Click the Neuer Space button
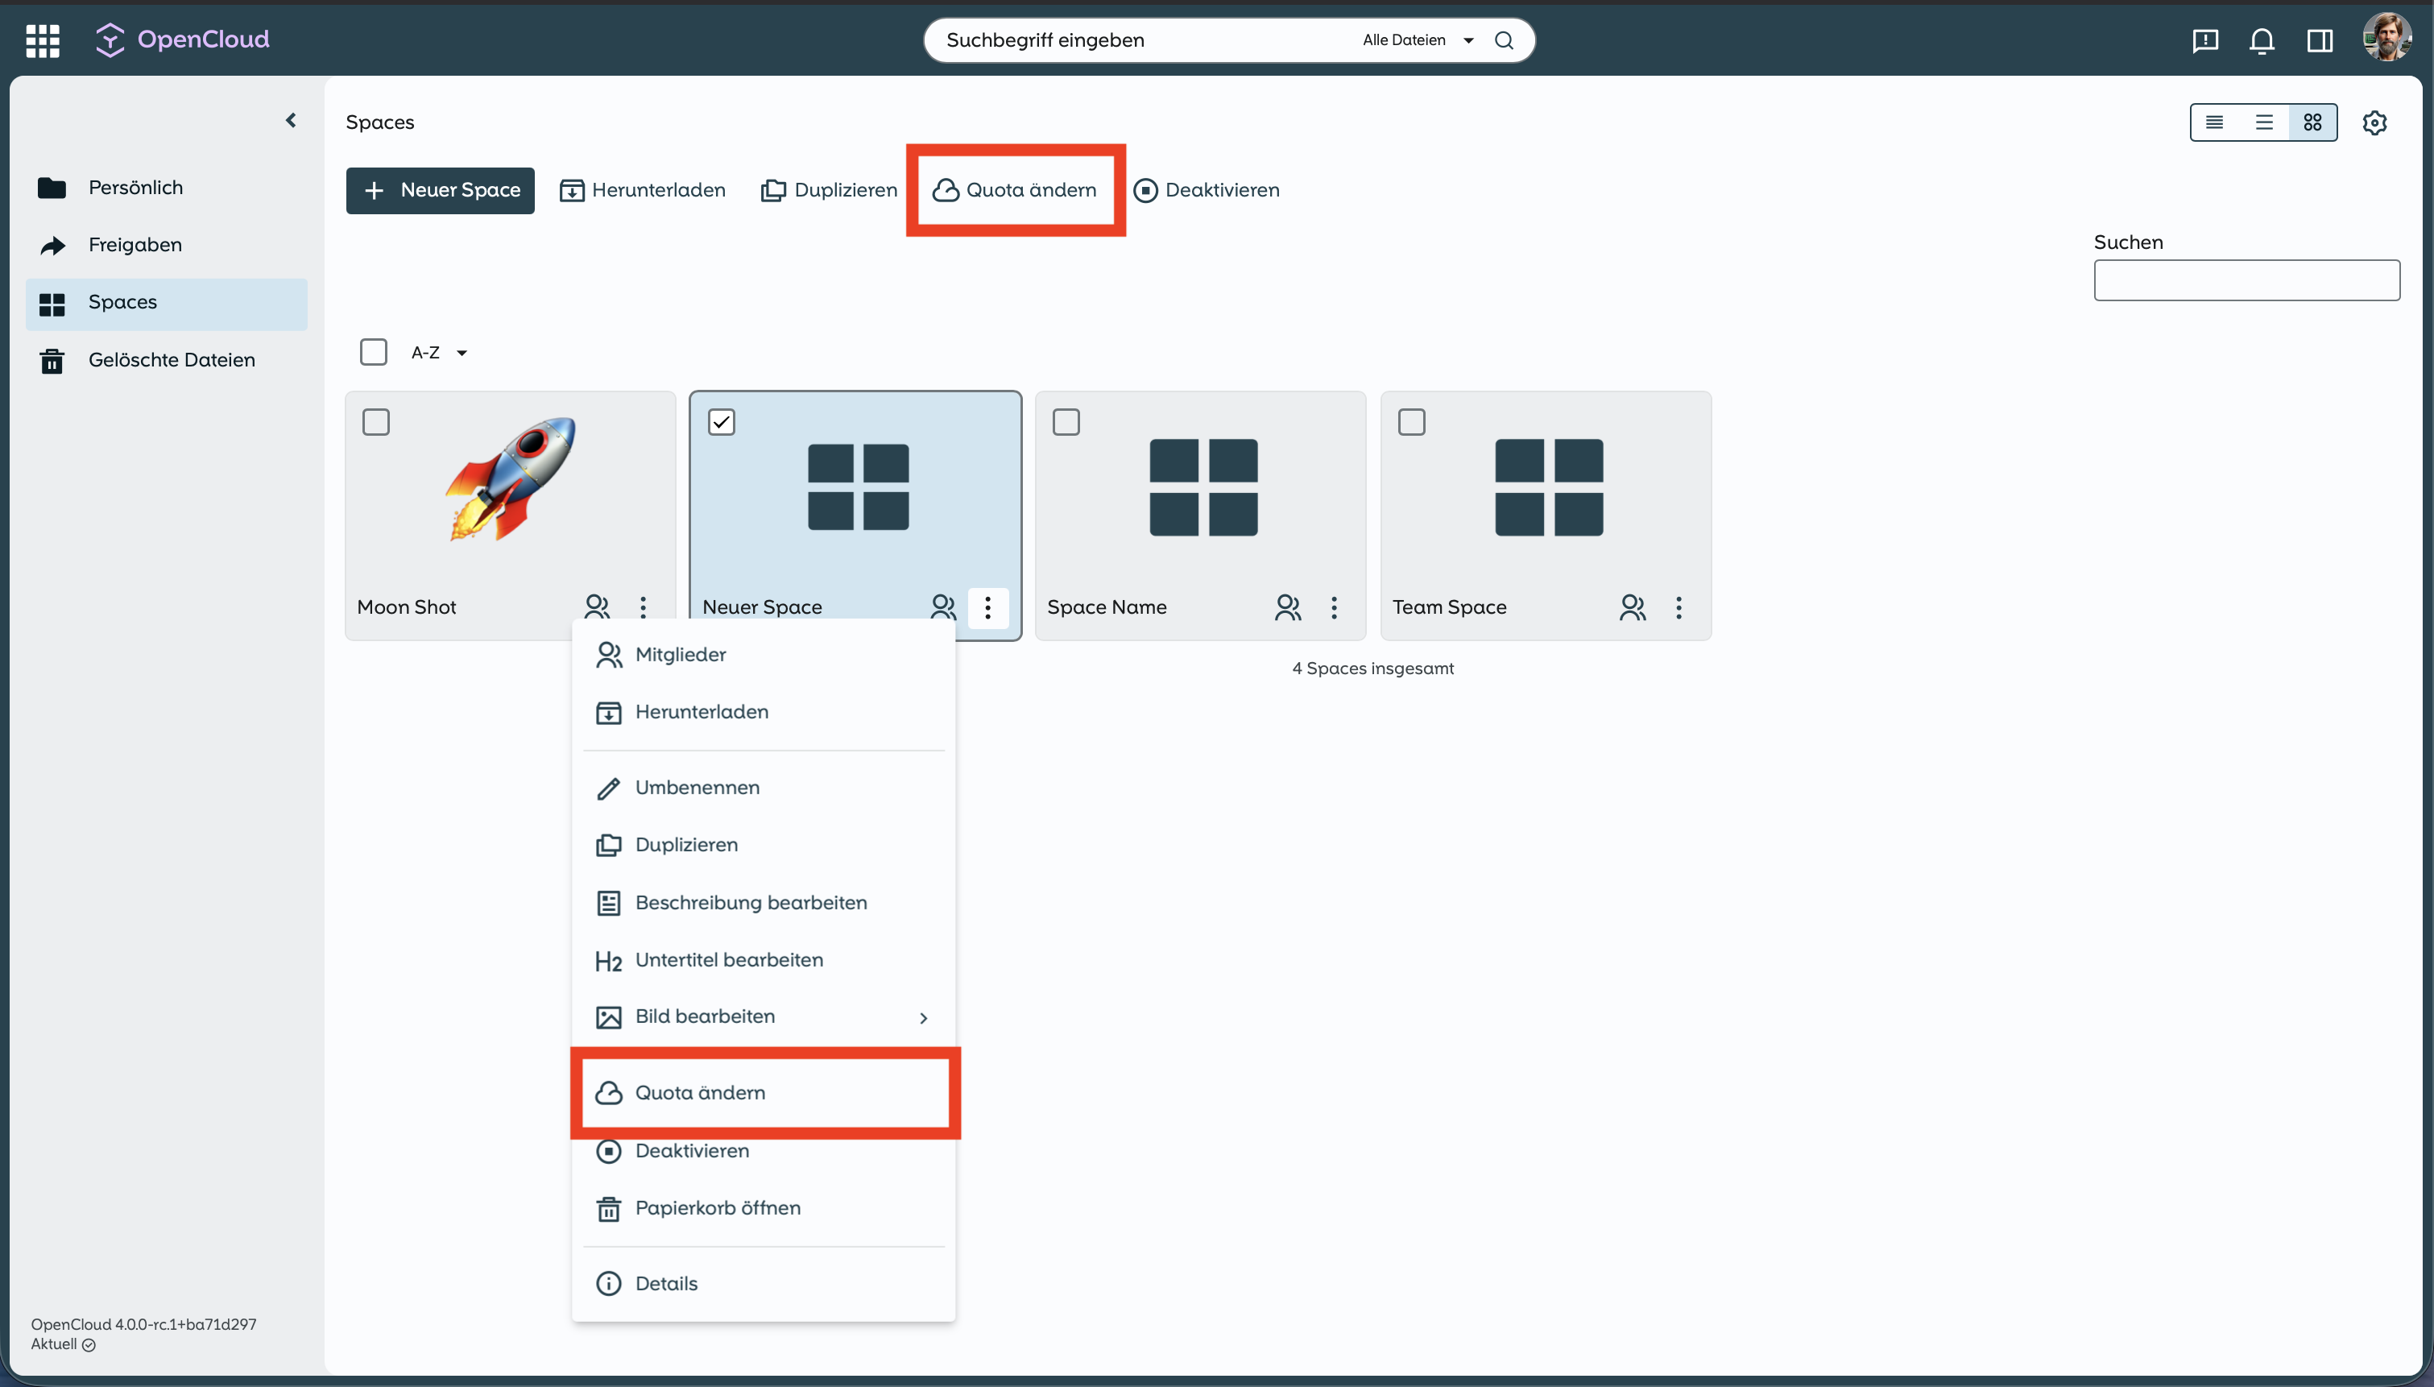The height and width of the screenshot is (1387, 2434). tap(440, 191)
